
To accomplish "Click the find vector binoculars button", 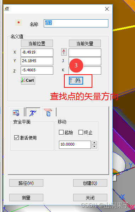I will point(76,81).
